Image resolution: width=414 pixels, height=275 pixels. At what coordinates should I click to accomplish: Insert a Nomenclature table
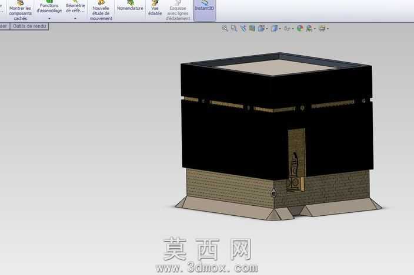click(130, 6)
